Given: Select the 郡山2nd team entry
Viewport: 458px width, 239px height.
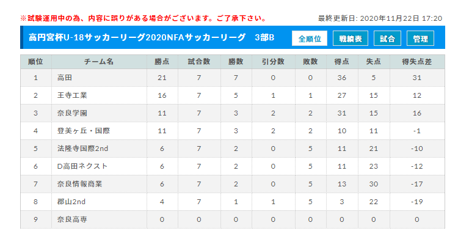Looking at the screenshot, I should coord(71,202).
